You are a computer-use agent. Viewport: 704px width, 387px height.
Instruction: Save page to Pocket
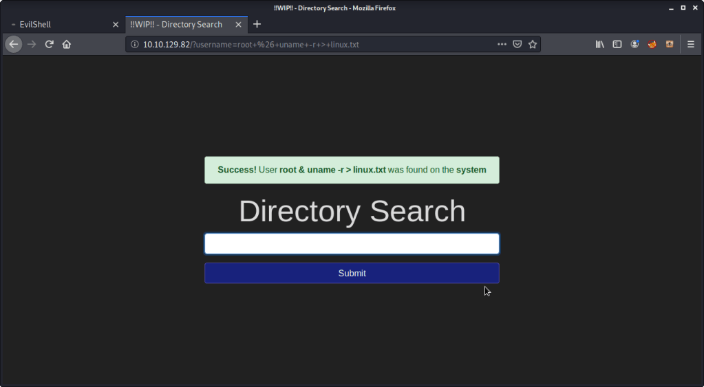click(x=518, y=44)
